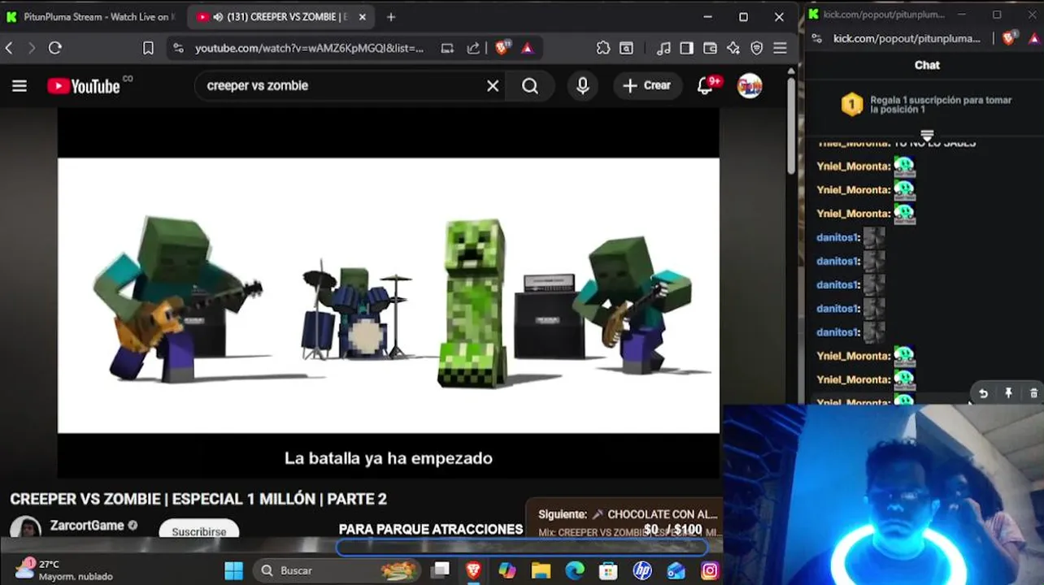
Task: Open the Siguiente CHOCOLATE CON AL... playlist item
Action: point(628,514)
